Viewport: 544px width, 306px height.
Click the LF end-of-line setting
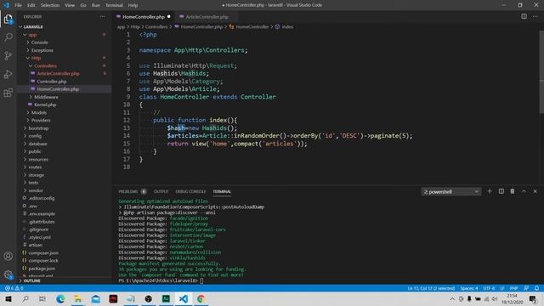[502, 288]
